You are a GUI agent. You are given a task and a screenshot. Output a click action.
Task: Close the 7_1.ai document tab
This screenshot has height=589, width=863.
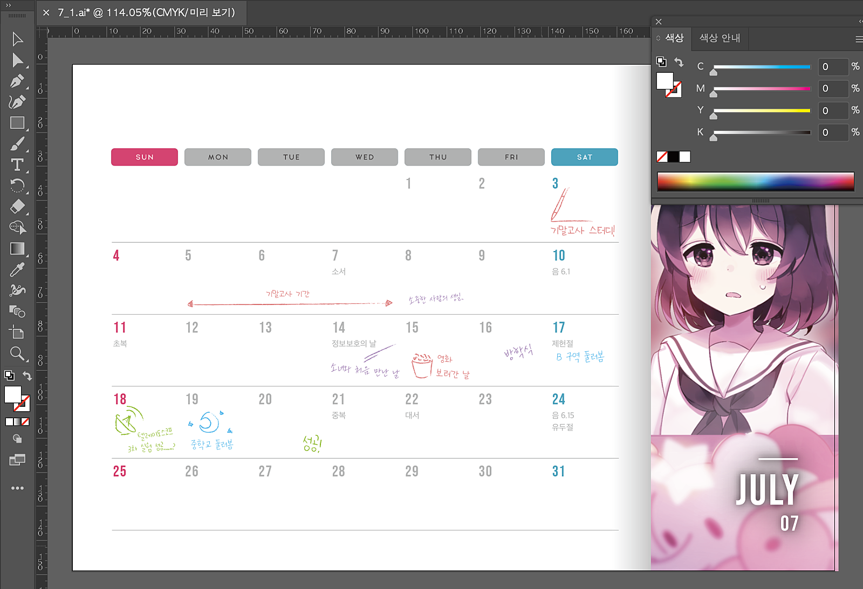tap(46, 12)
